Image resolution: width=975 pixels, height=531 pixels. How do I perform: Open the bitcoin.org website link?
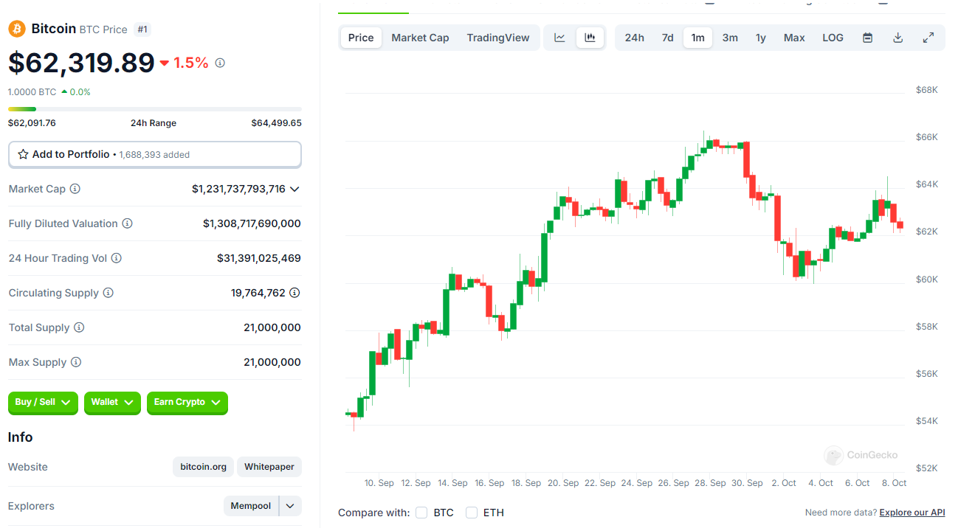pos(204,467)
